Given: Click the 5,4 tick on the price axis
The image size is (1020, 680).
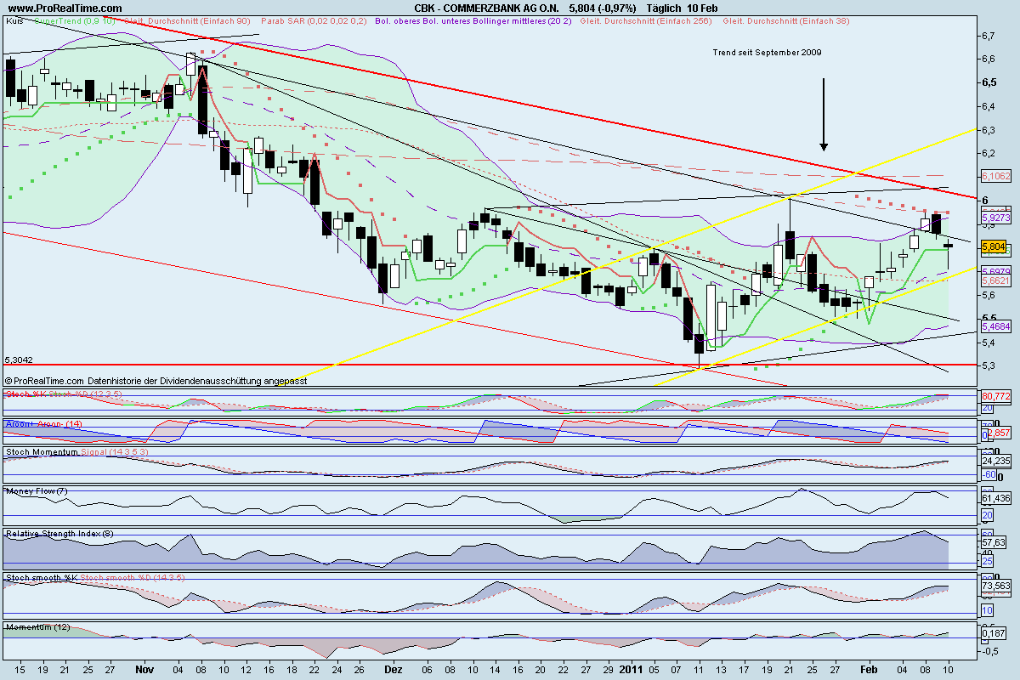Looking at the screenshot, I should tap(989, 343).
